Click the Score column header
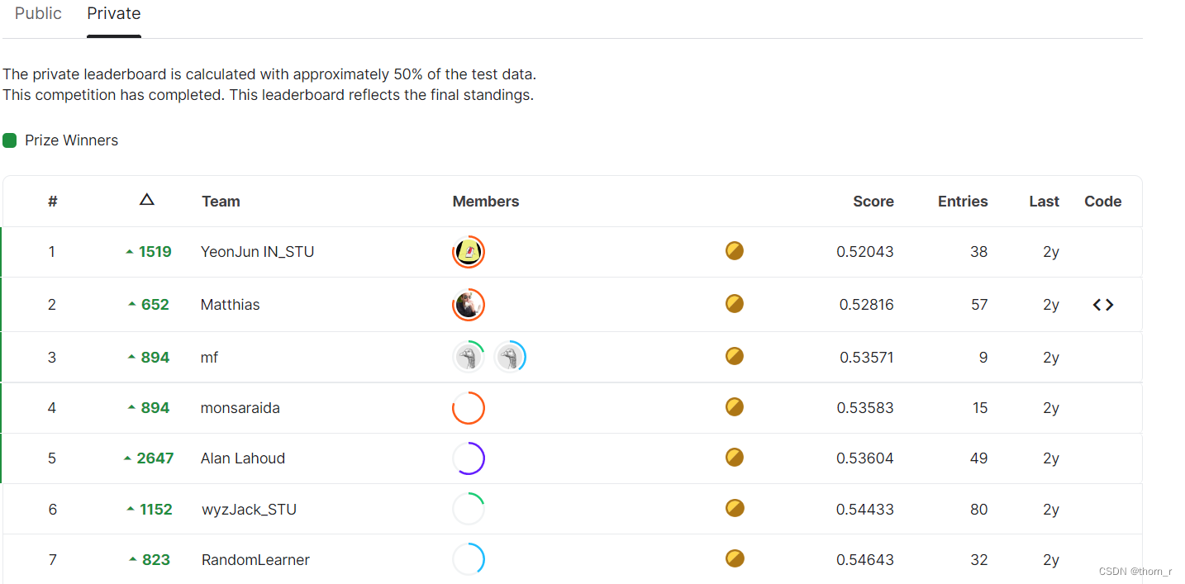The width and height of the screenshot is (1185, 584). [x=873, y=202]
